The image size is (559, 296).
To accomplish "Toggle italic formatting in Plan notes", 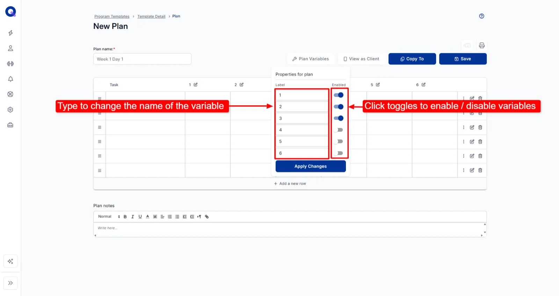I will (132, 217).
